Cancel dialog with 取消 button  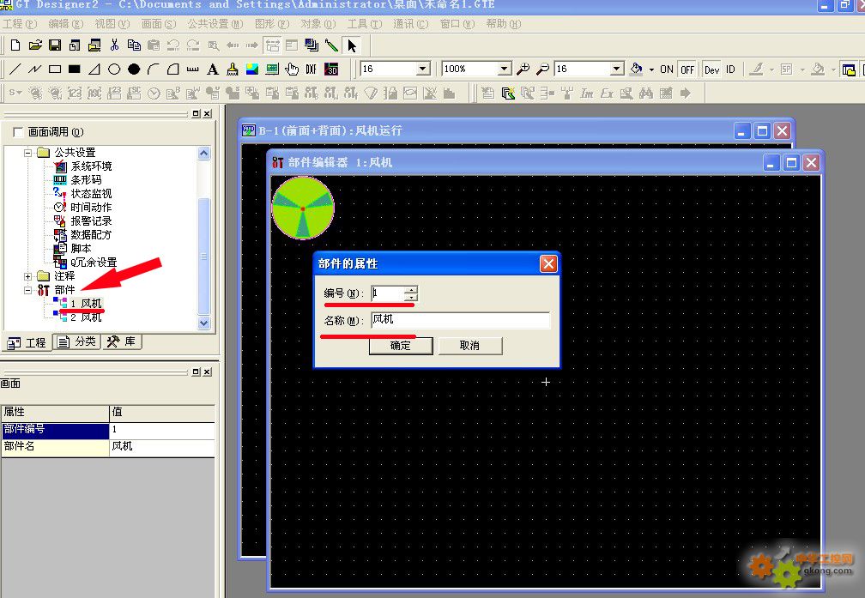(470, 346)
